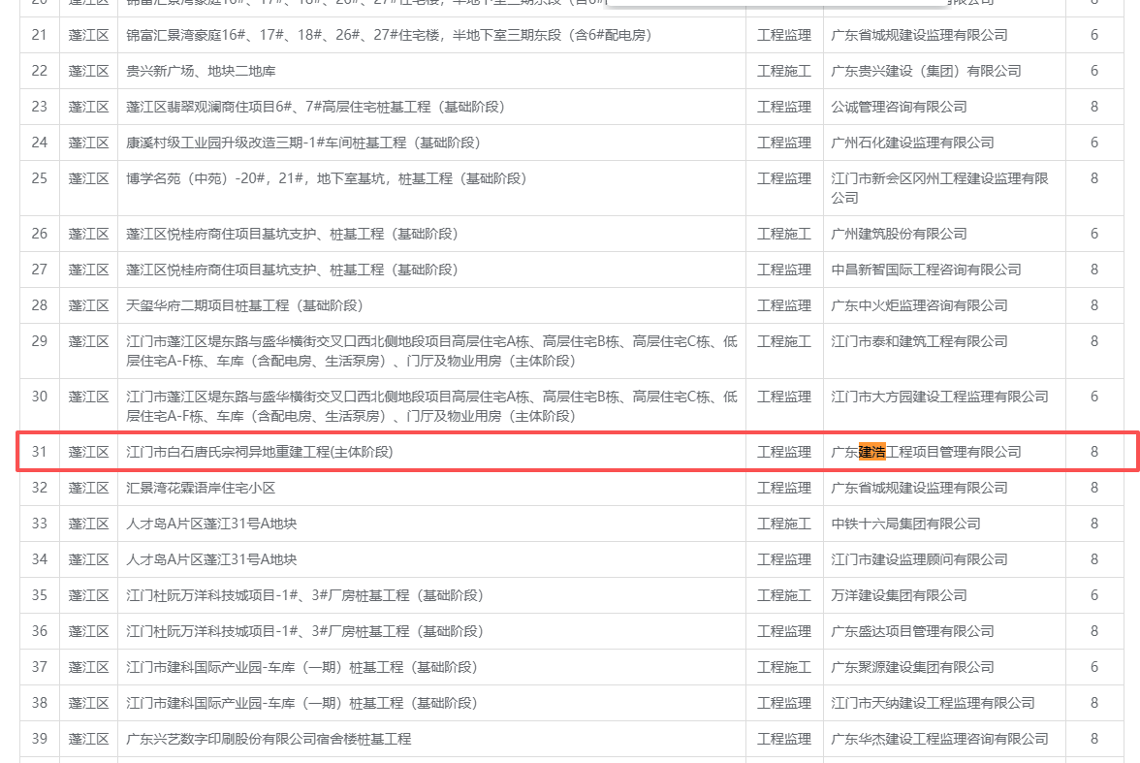Select 博学名苑（中苑）project name
1140x763 pixels.
click(327, 178)
